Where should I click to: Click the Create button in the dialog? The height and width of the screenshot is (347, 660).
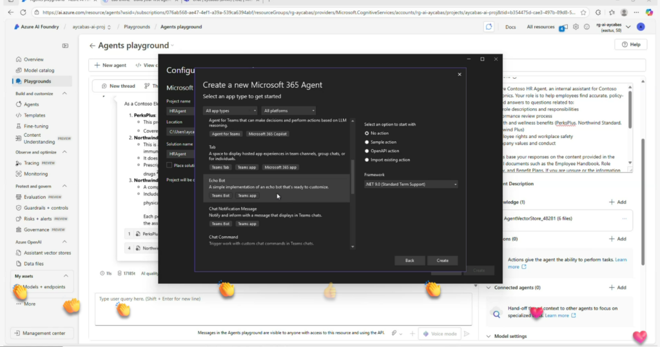coord(442,261)
